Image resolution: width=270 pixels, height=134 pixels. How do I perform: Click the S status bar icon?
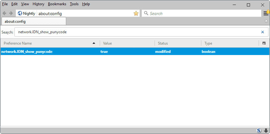(x=259, y=130)
